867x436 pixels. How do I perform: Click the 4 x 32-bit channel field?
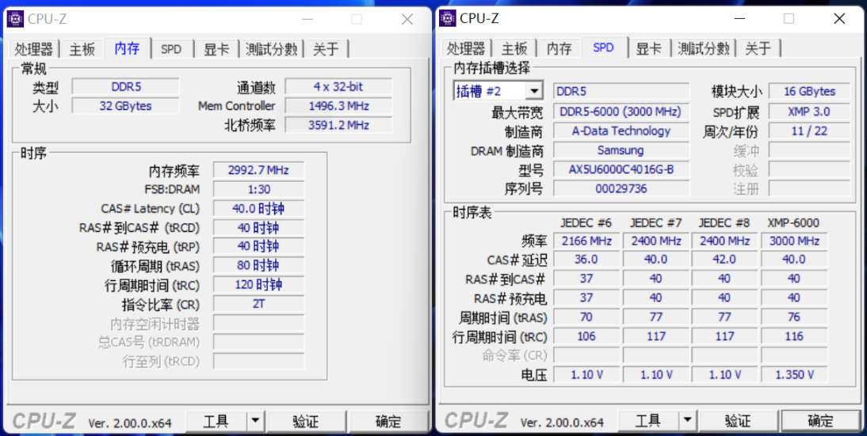pos(338,87)
